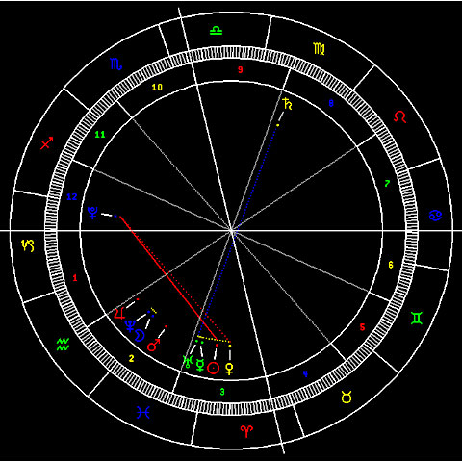The image size is (462, 462).
Task: Click the yellow Saturn planet glyph
Action: [x=287, y=104]
